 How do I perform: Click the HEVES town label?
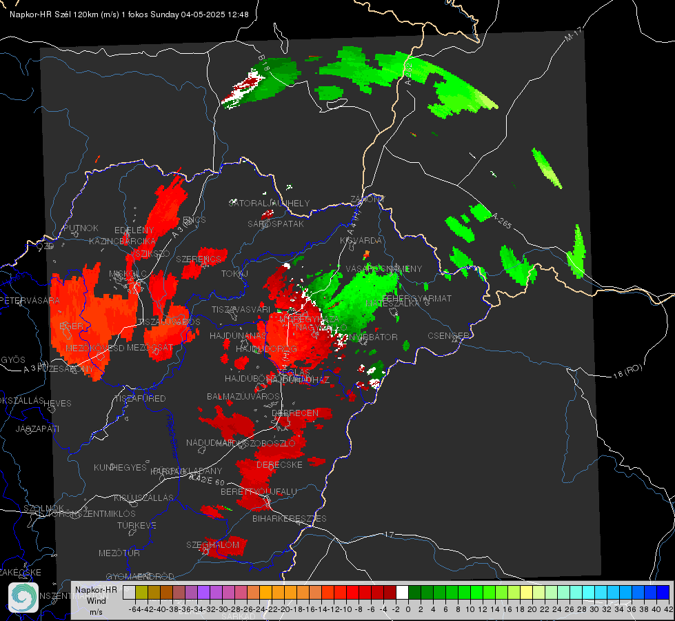57,404
